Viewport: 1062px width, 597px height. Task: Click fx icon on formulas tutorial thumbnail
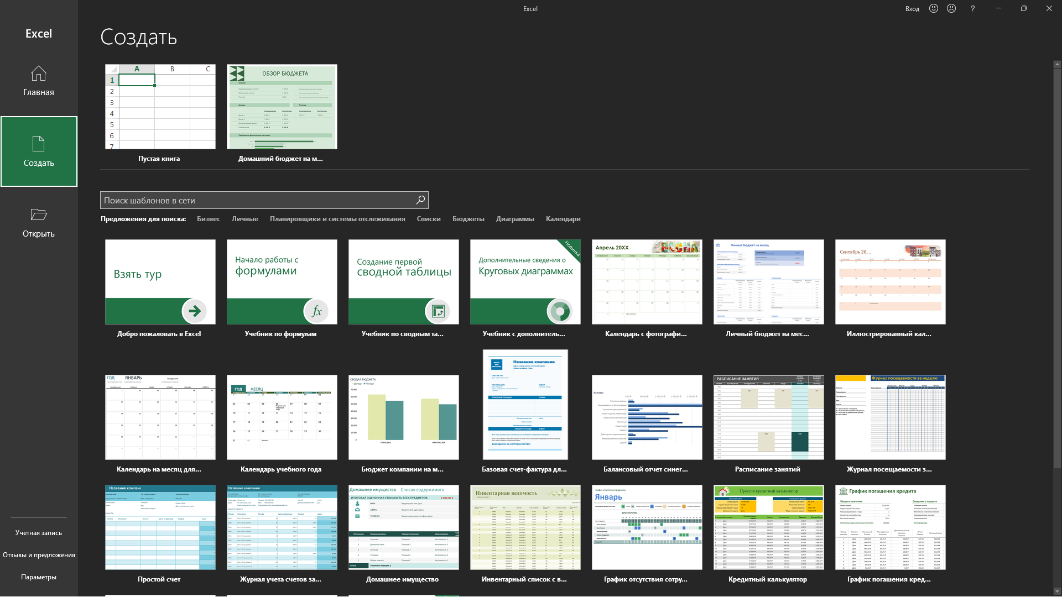point(316,311)
